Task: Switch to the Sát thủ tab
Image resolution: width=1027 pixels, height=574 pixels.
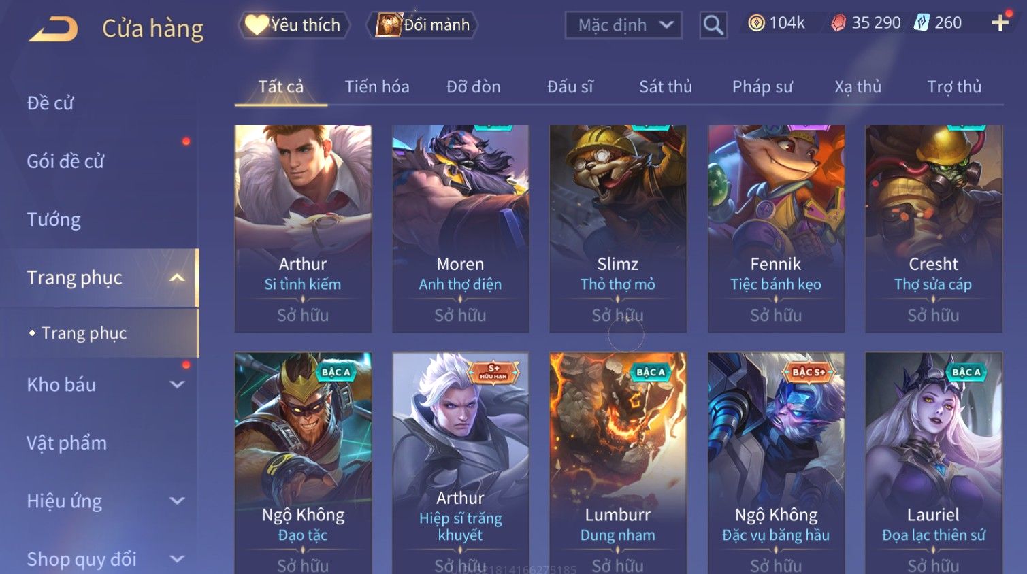Action: point(666,86)
